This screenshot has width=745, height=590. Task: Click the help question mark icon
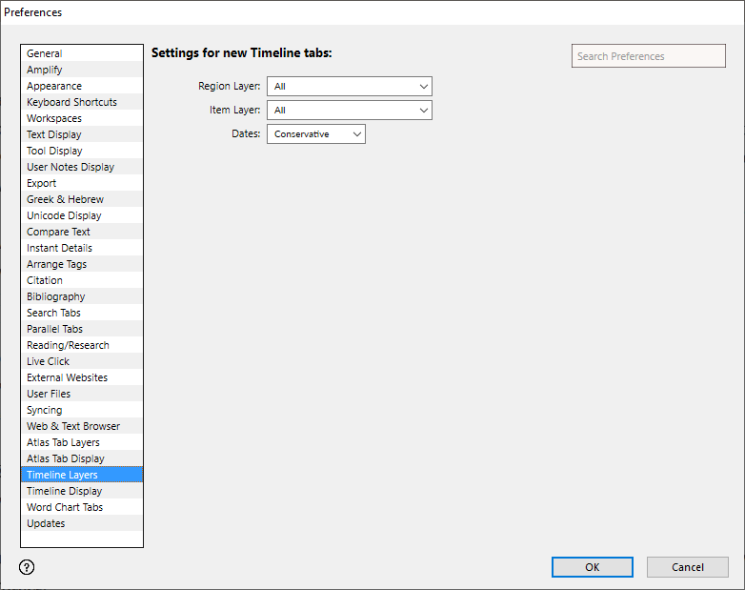27,567
